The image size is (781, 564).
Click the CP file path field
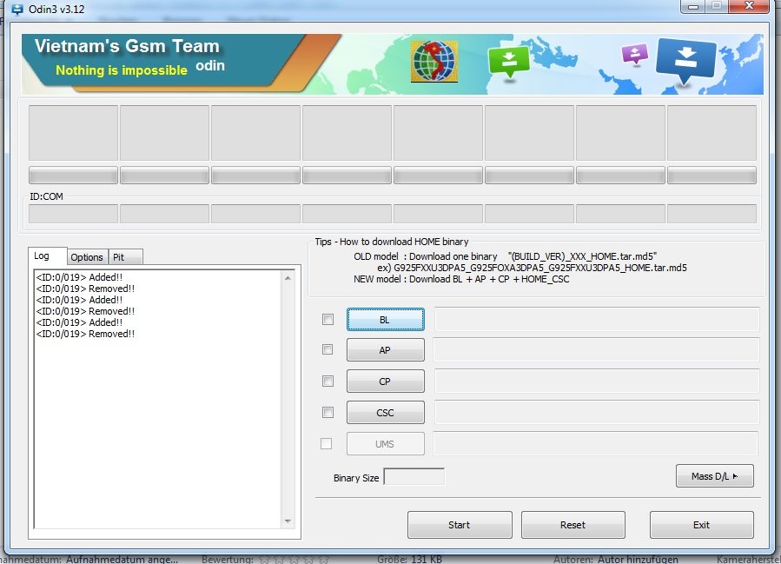(597, 382)
